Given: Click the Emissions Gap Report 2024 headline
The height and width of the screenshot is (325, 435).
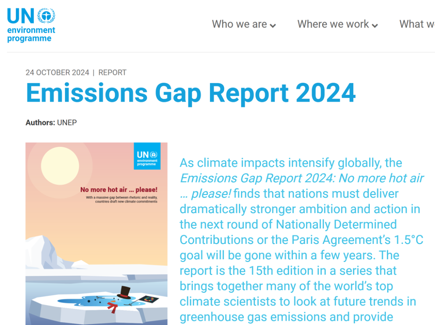Looking at the screenshot, I should 191,92.
